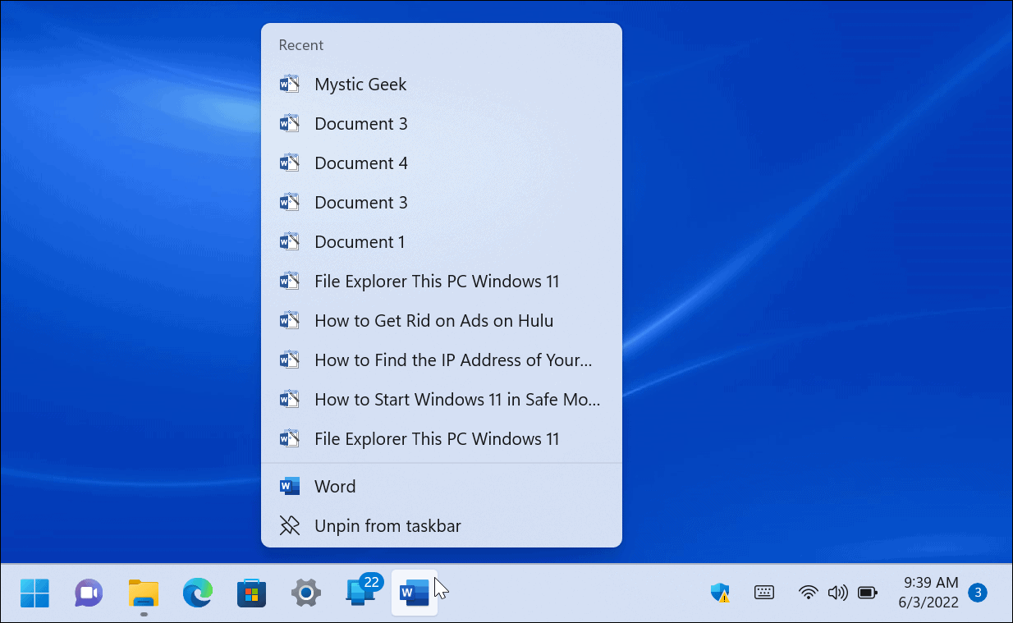Open "How to Get Rid on Ads on Hulu"

click(433, 320)
